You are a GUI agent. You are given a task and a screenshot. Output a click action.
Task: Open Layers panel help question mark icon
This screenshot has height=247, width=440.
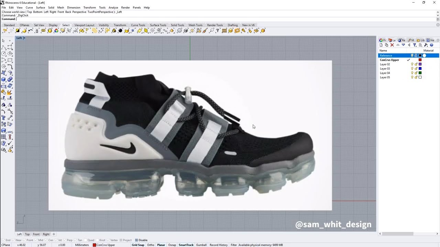coord(431,45)
